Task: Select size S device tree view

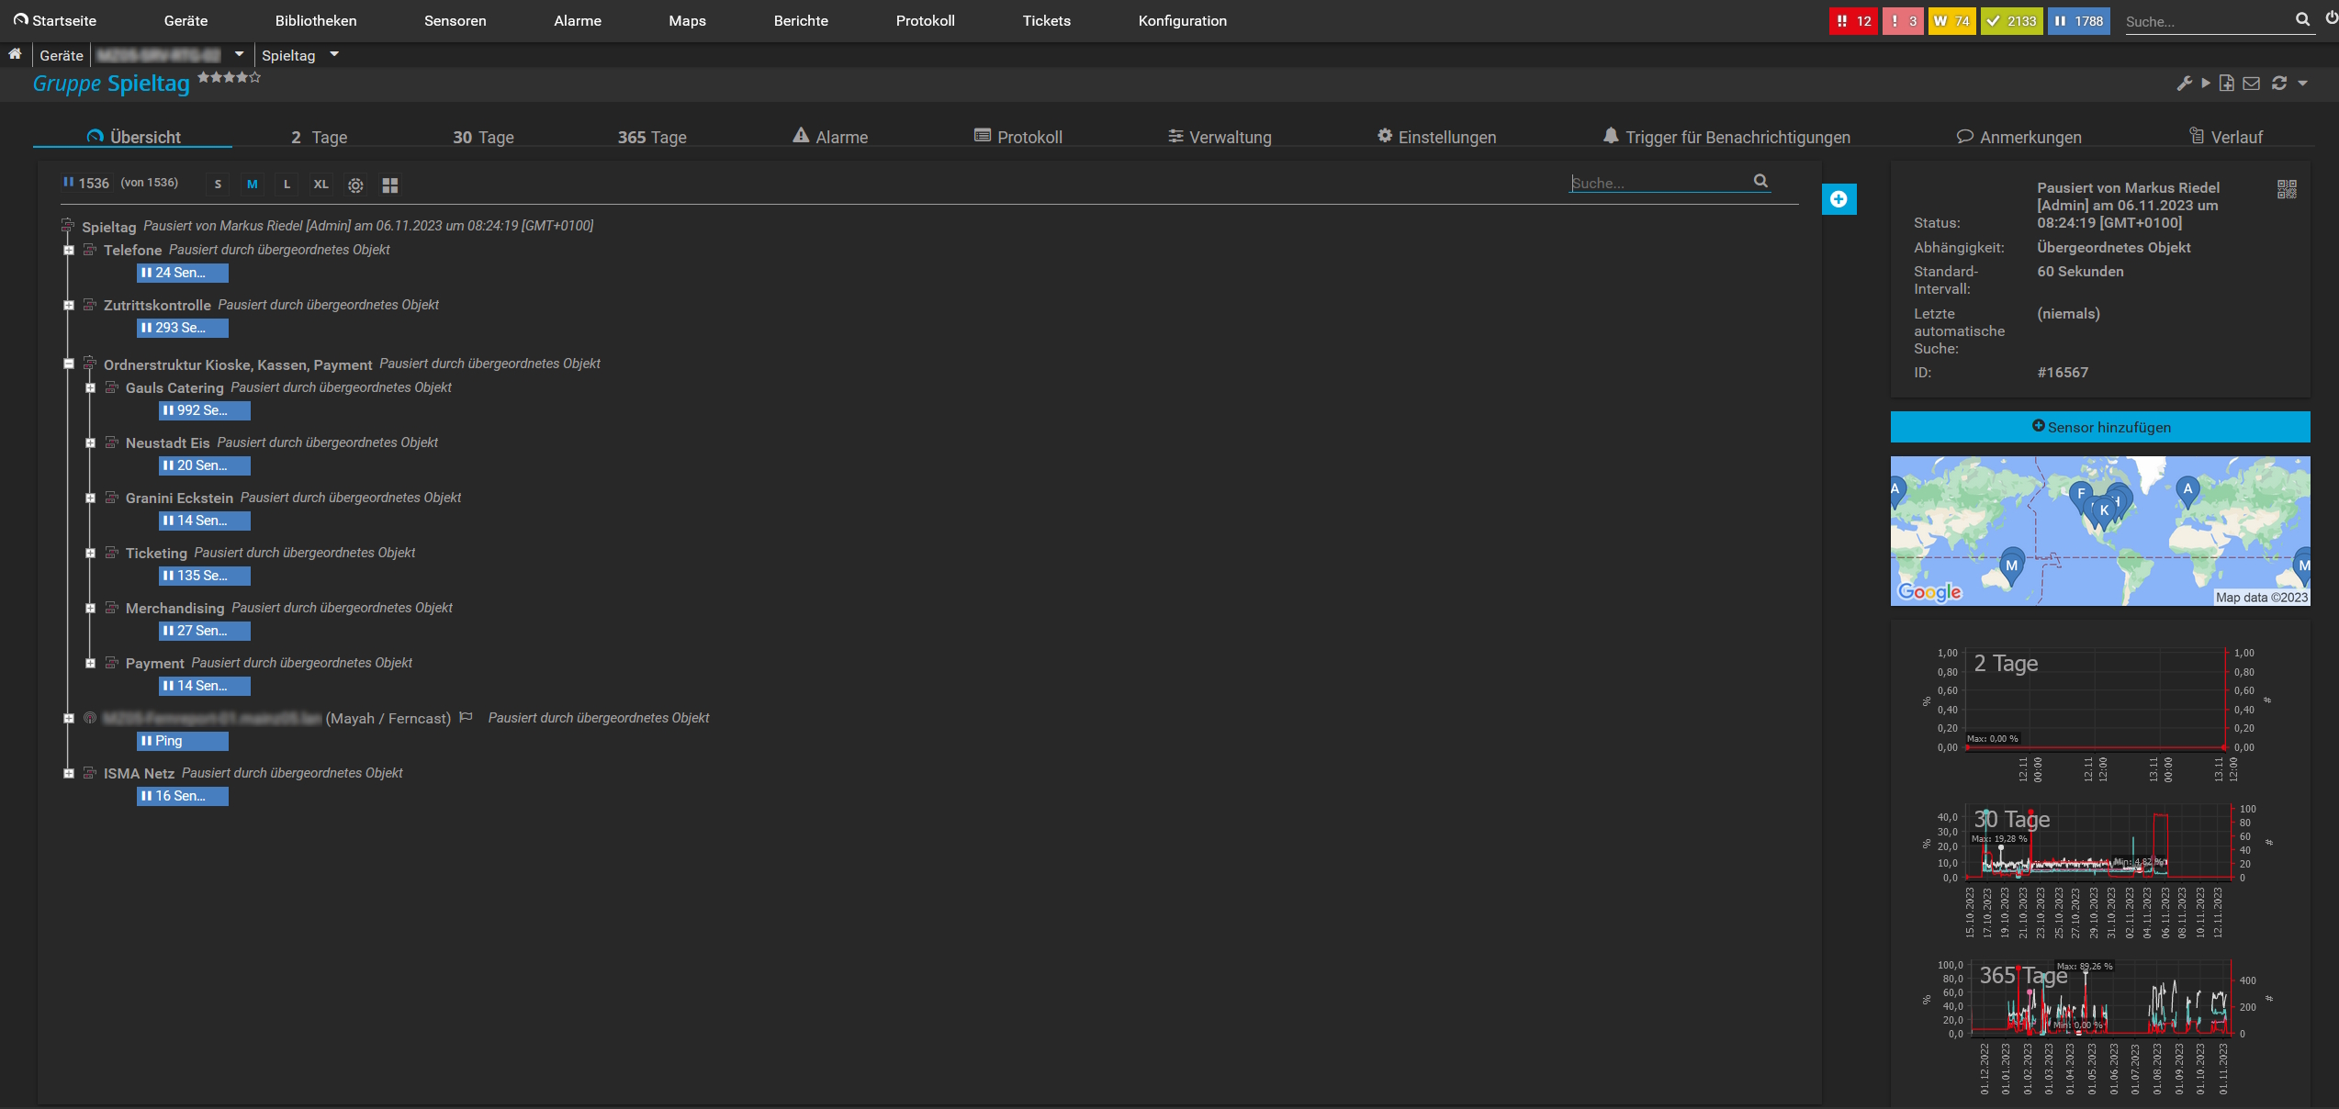Action: 218,185
